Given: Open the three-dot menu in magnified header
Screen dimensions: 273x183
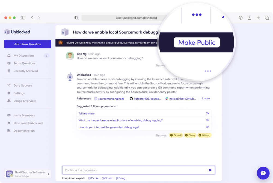Looking at the screenshot, I should [197, 15].
